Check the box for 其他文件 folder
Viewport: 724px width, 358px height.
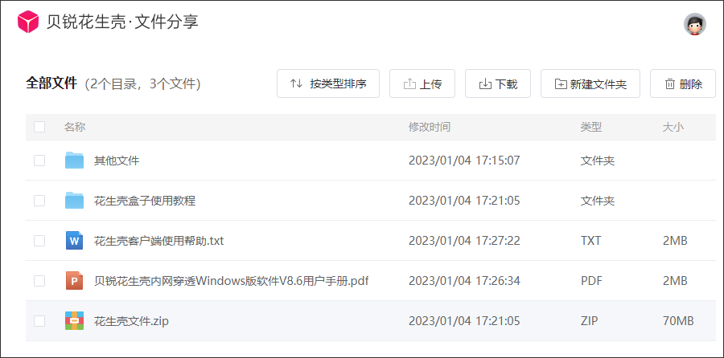(x=39, y=161)
